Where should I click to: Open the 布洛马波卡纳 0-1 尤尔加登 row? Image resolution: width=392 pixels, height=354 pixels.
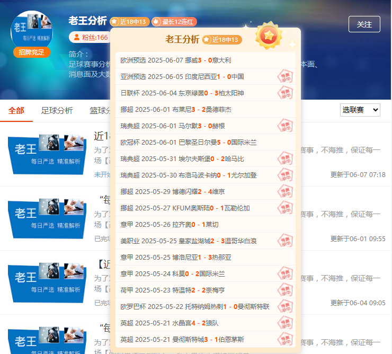206,175
